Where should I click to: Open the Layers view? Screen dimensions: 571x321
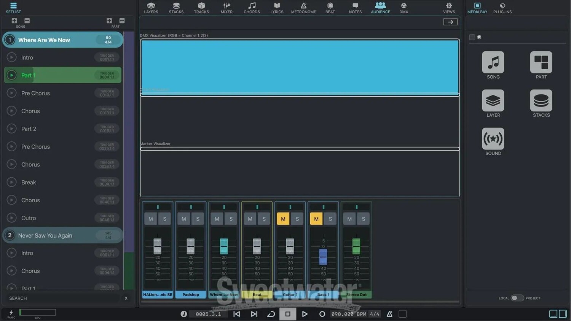click(x=151, y=8)
